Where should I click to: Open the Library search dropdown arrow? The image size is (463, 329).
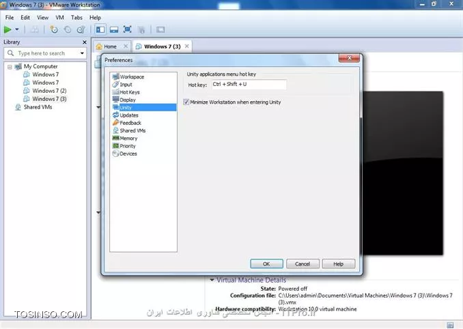82,53
